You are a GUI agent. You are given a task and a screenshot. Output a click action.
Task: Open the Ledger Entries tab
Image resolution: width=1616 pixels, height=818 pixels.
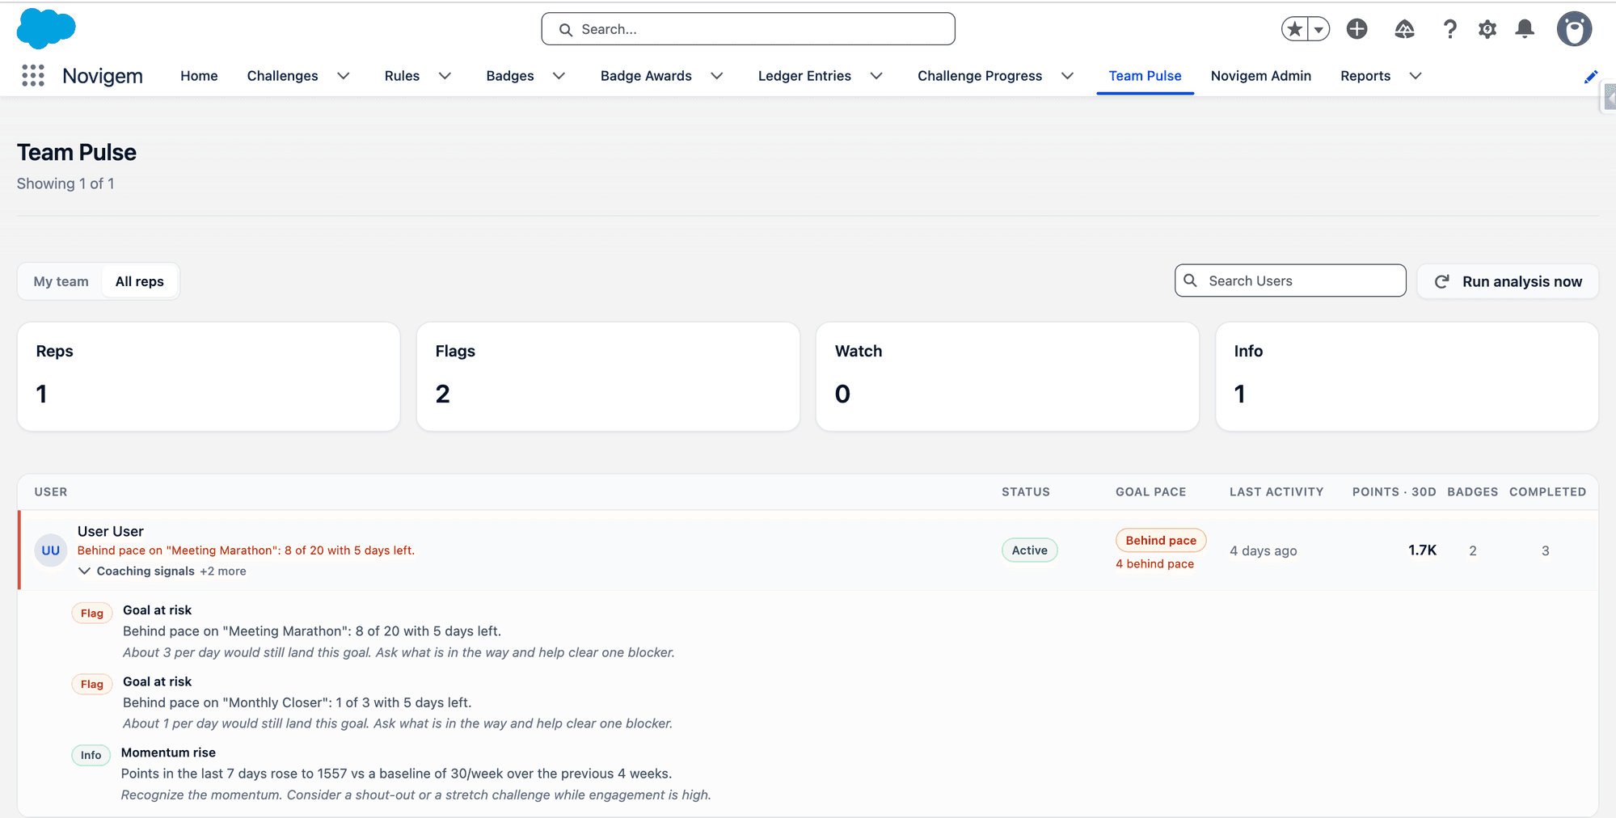[804, 76]
